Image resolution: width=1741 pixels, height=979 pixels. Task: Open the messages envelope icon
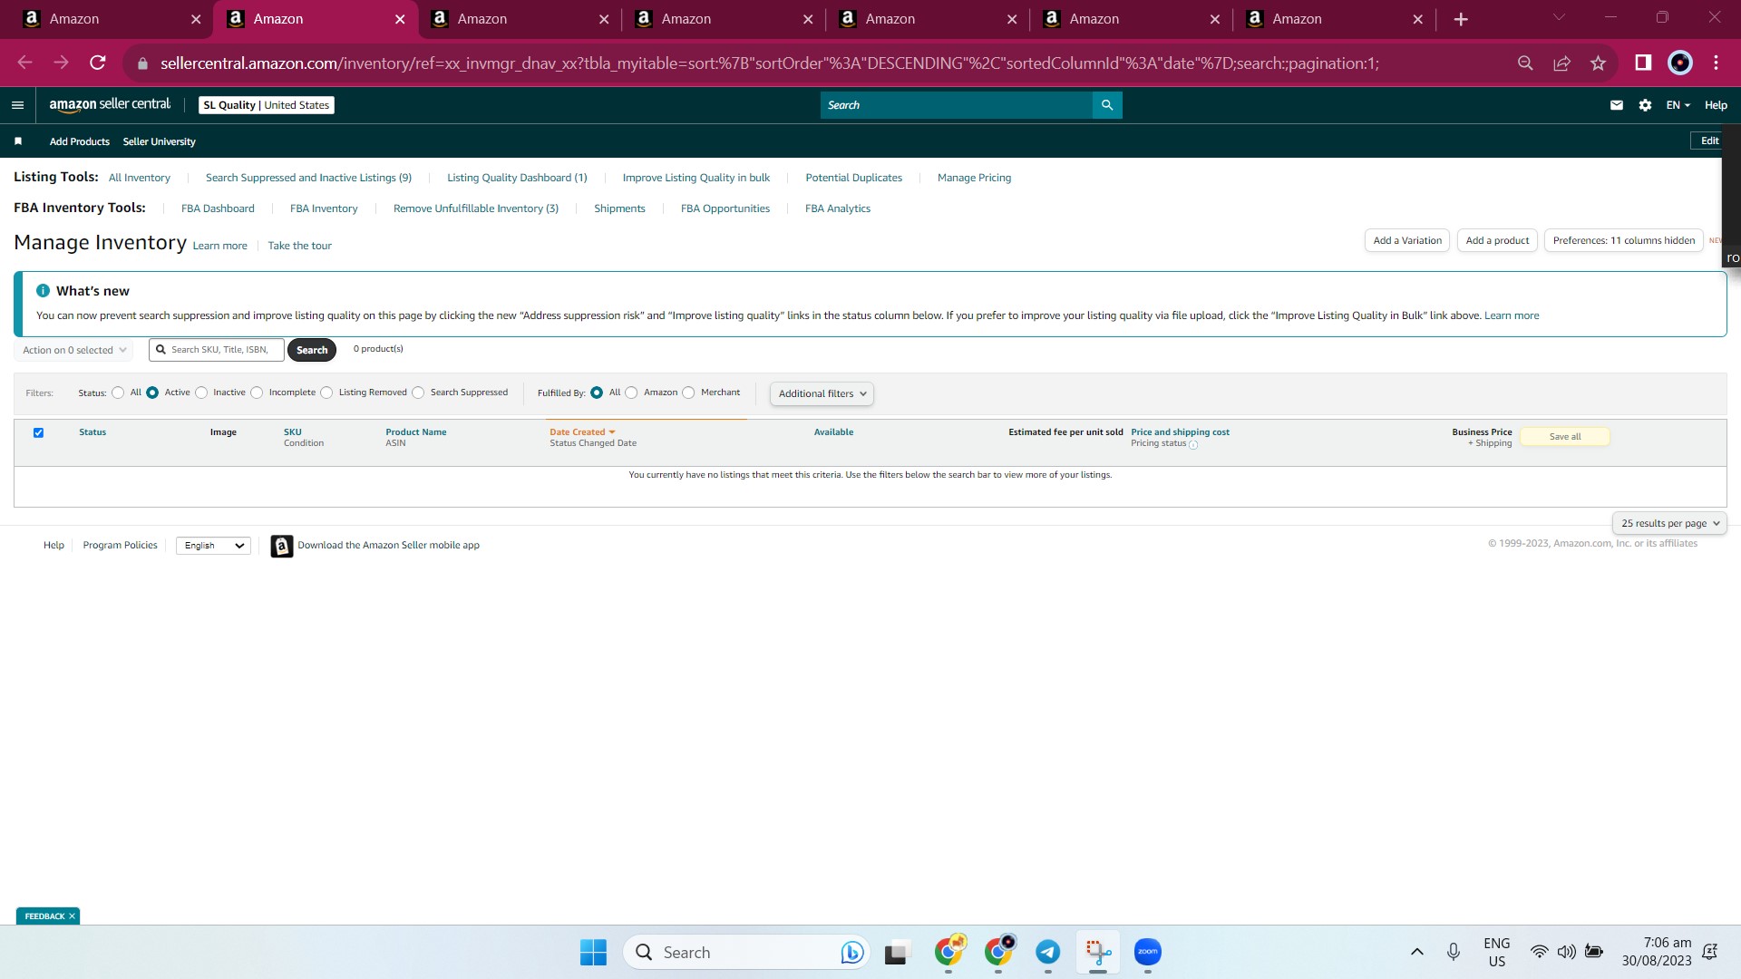click(x=1616, y=105)
